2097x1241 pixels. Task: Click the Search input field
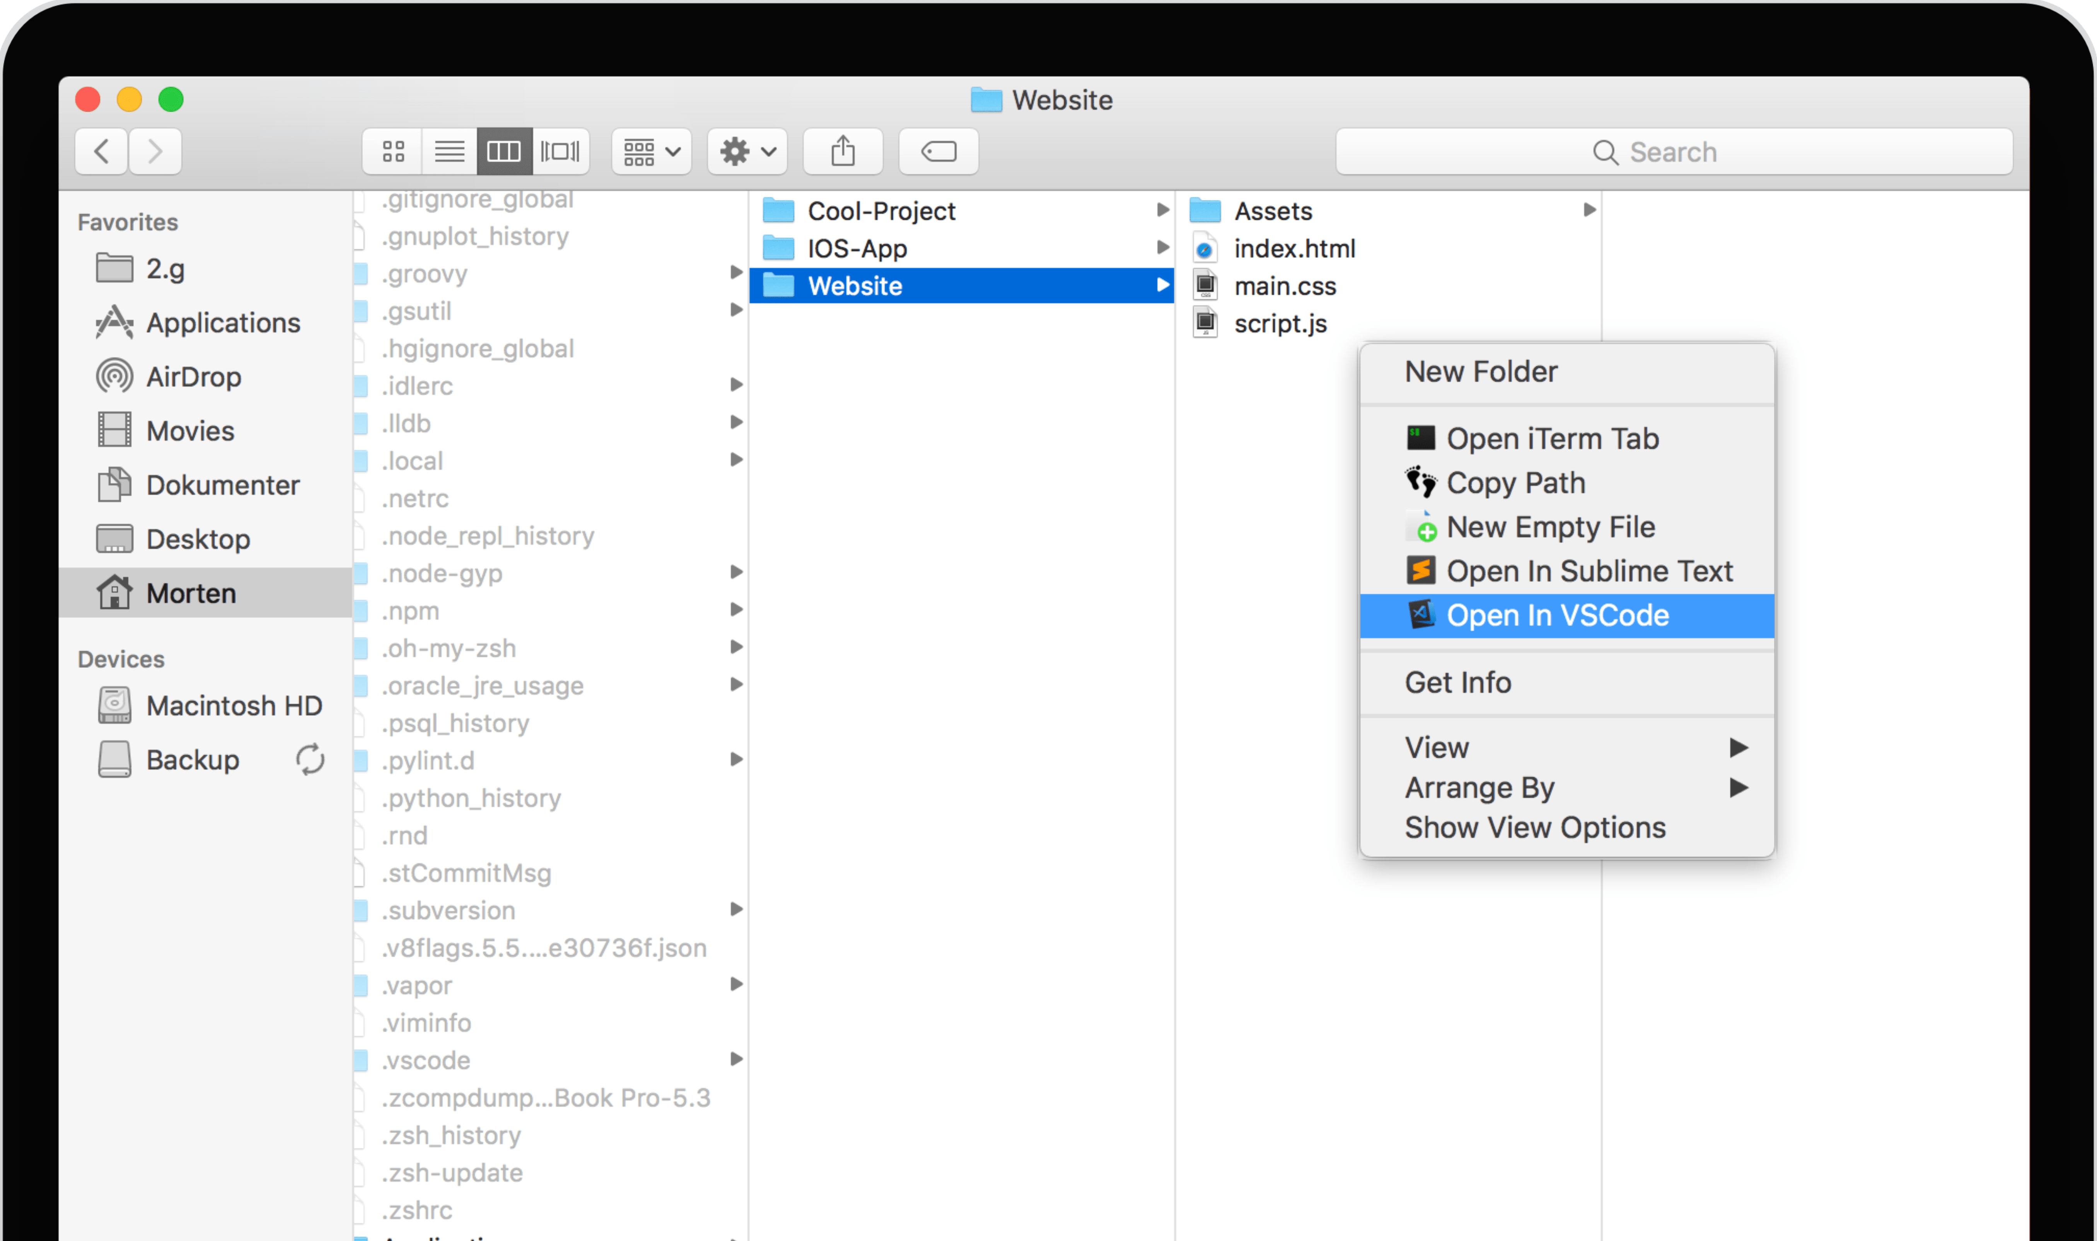[1672, 151]
